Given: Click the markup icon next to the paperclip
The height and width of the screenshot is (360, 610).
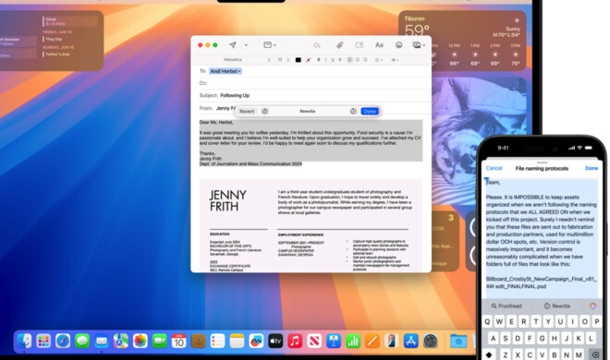Looking at the screenshot, I should tap(360, 45).
